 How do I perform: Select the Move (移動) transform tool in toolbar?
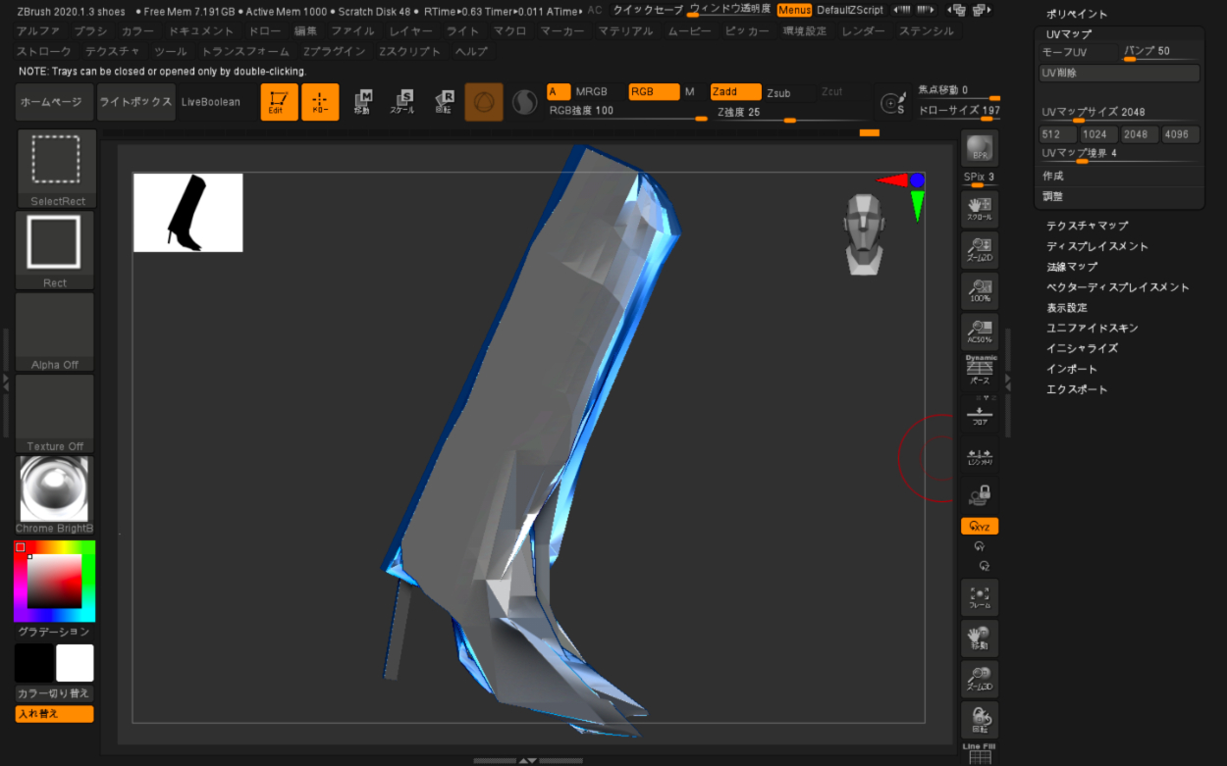pos(361,102)
